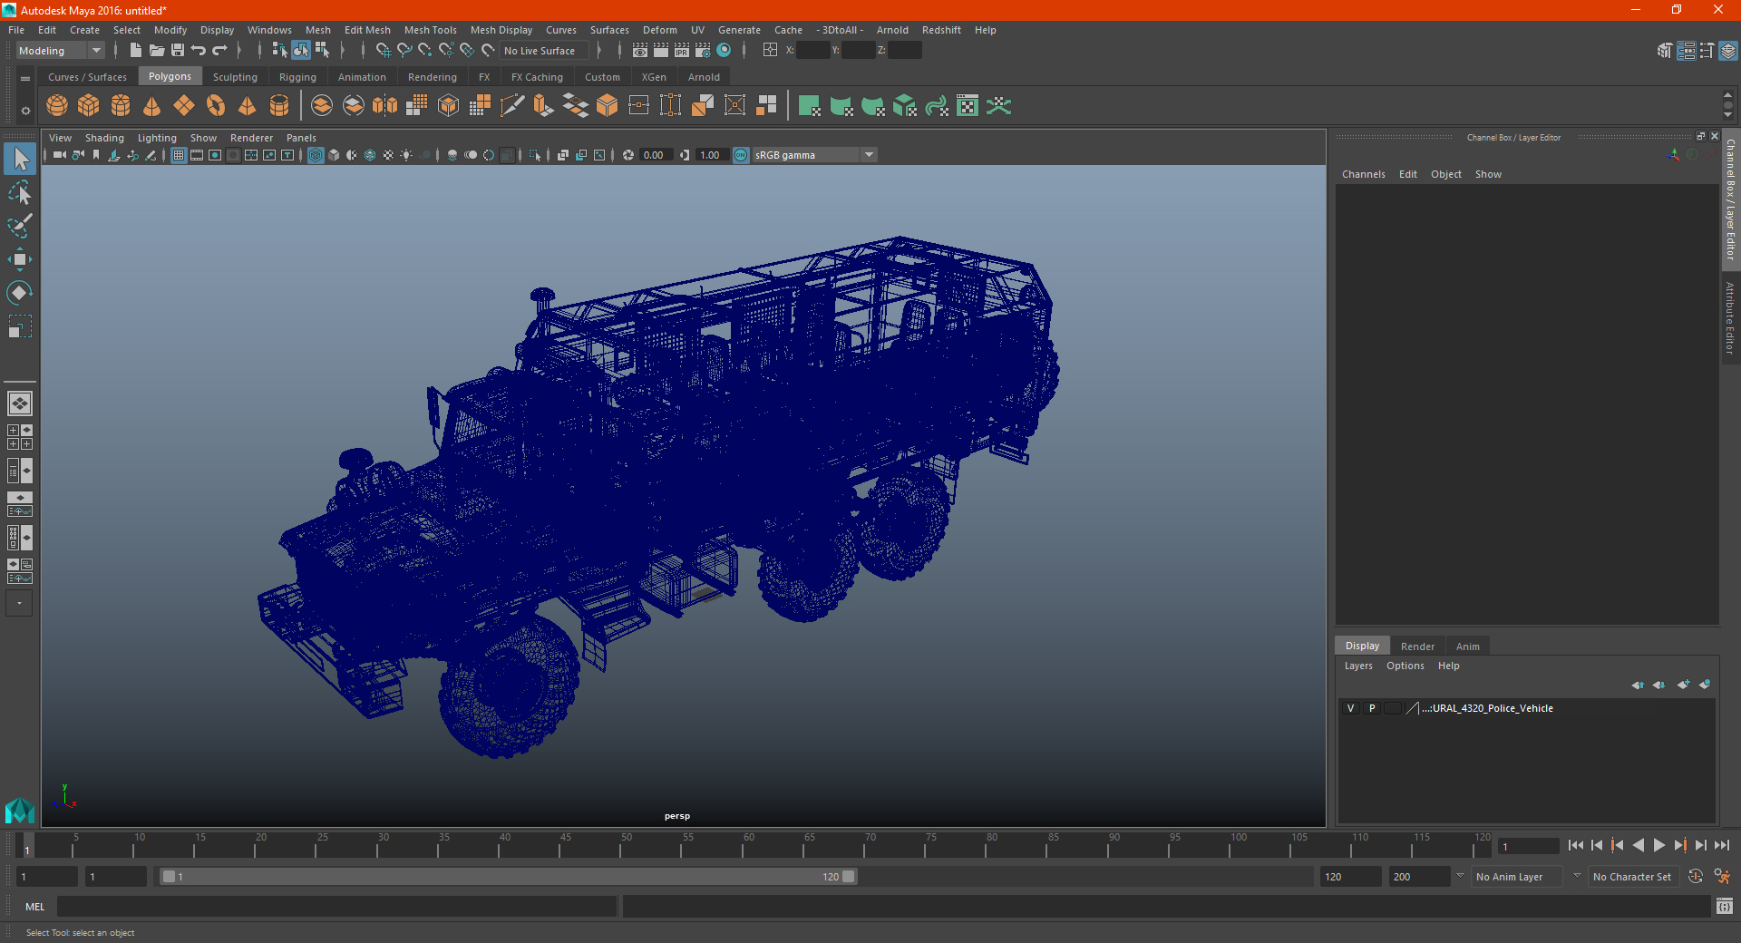The height and width of the screenshot is (943, 1741).
Task: Click the Create new layer icon
Action: point(1683,685)
